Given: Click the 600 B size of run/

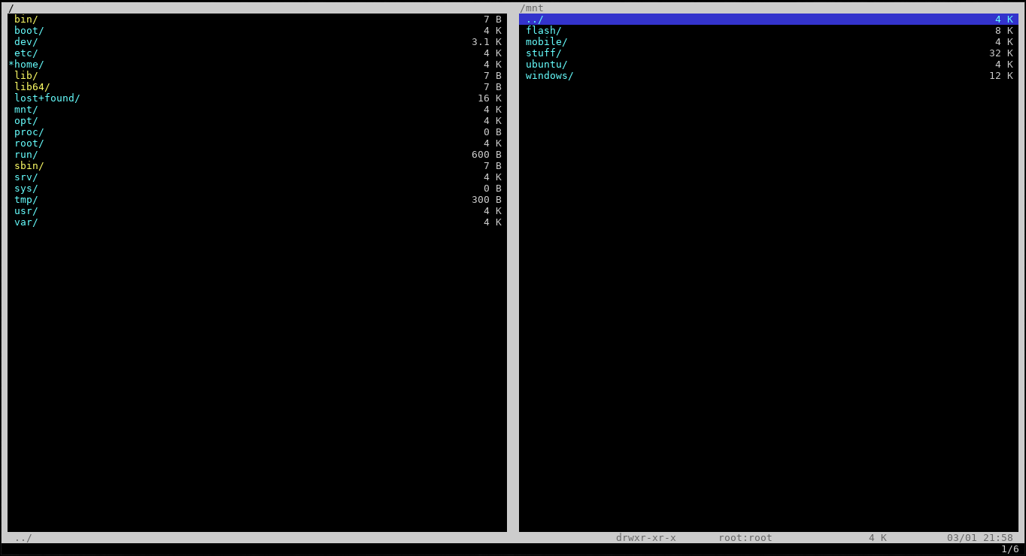Looking at the screenshot, I should click(487, 155).
